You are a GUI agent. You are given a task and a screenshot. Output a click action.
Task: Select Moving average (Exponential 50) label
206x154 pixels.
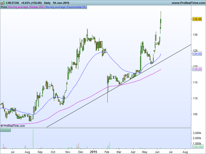click(66, 7)
